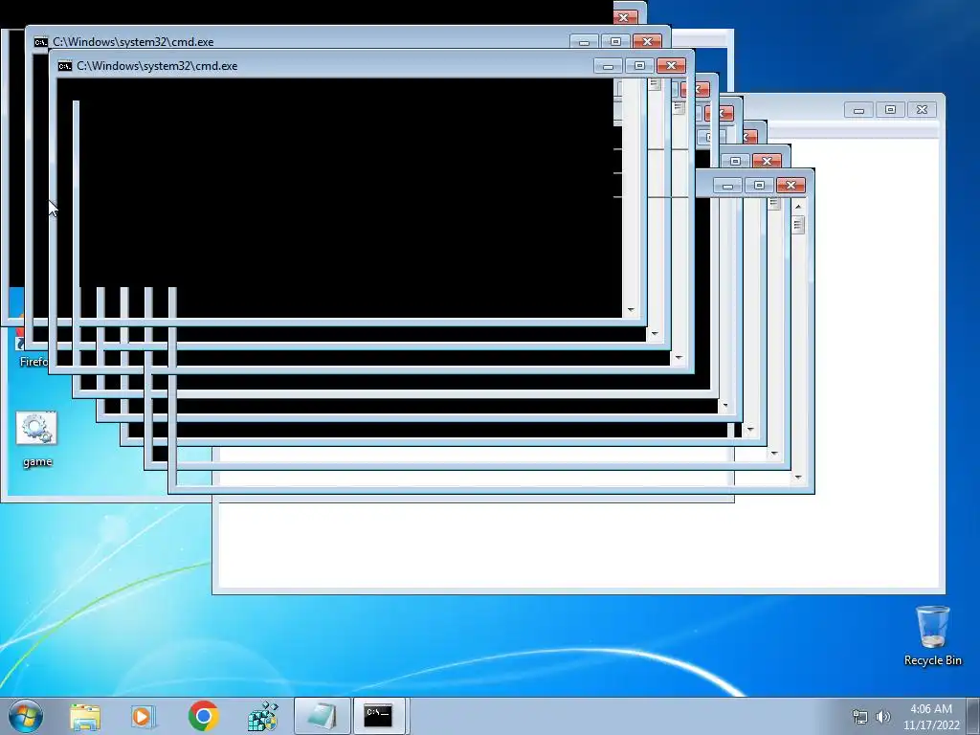Close the frontmost cmd.exe window
This screenshot has width=980, height=735.
(671, 66)
